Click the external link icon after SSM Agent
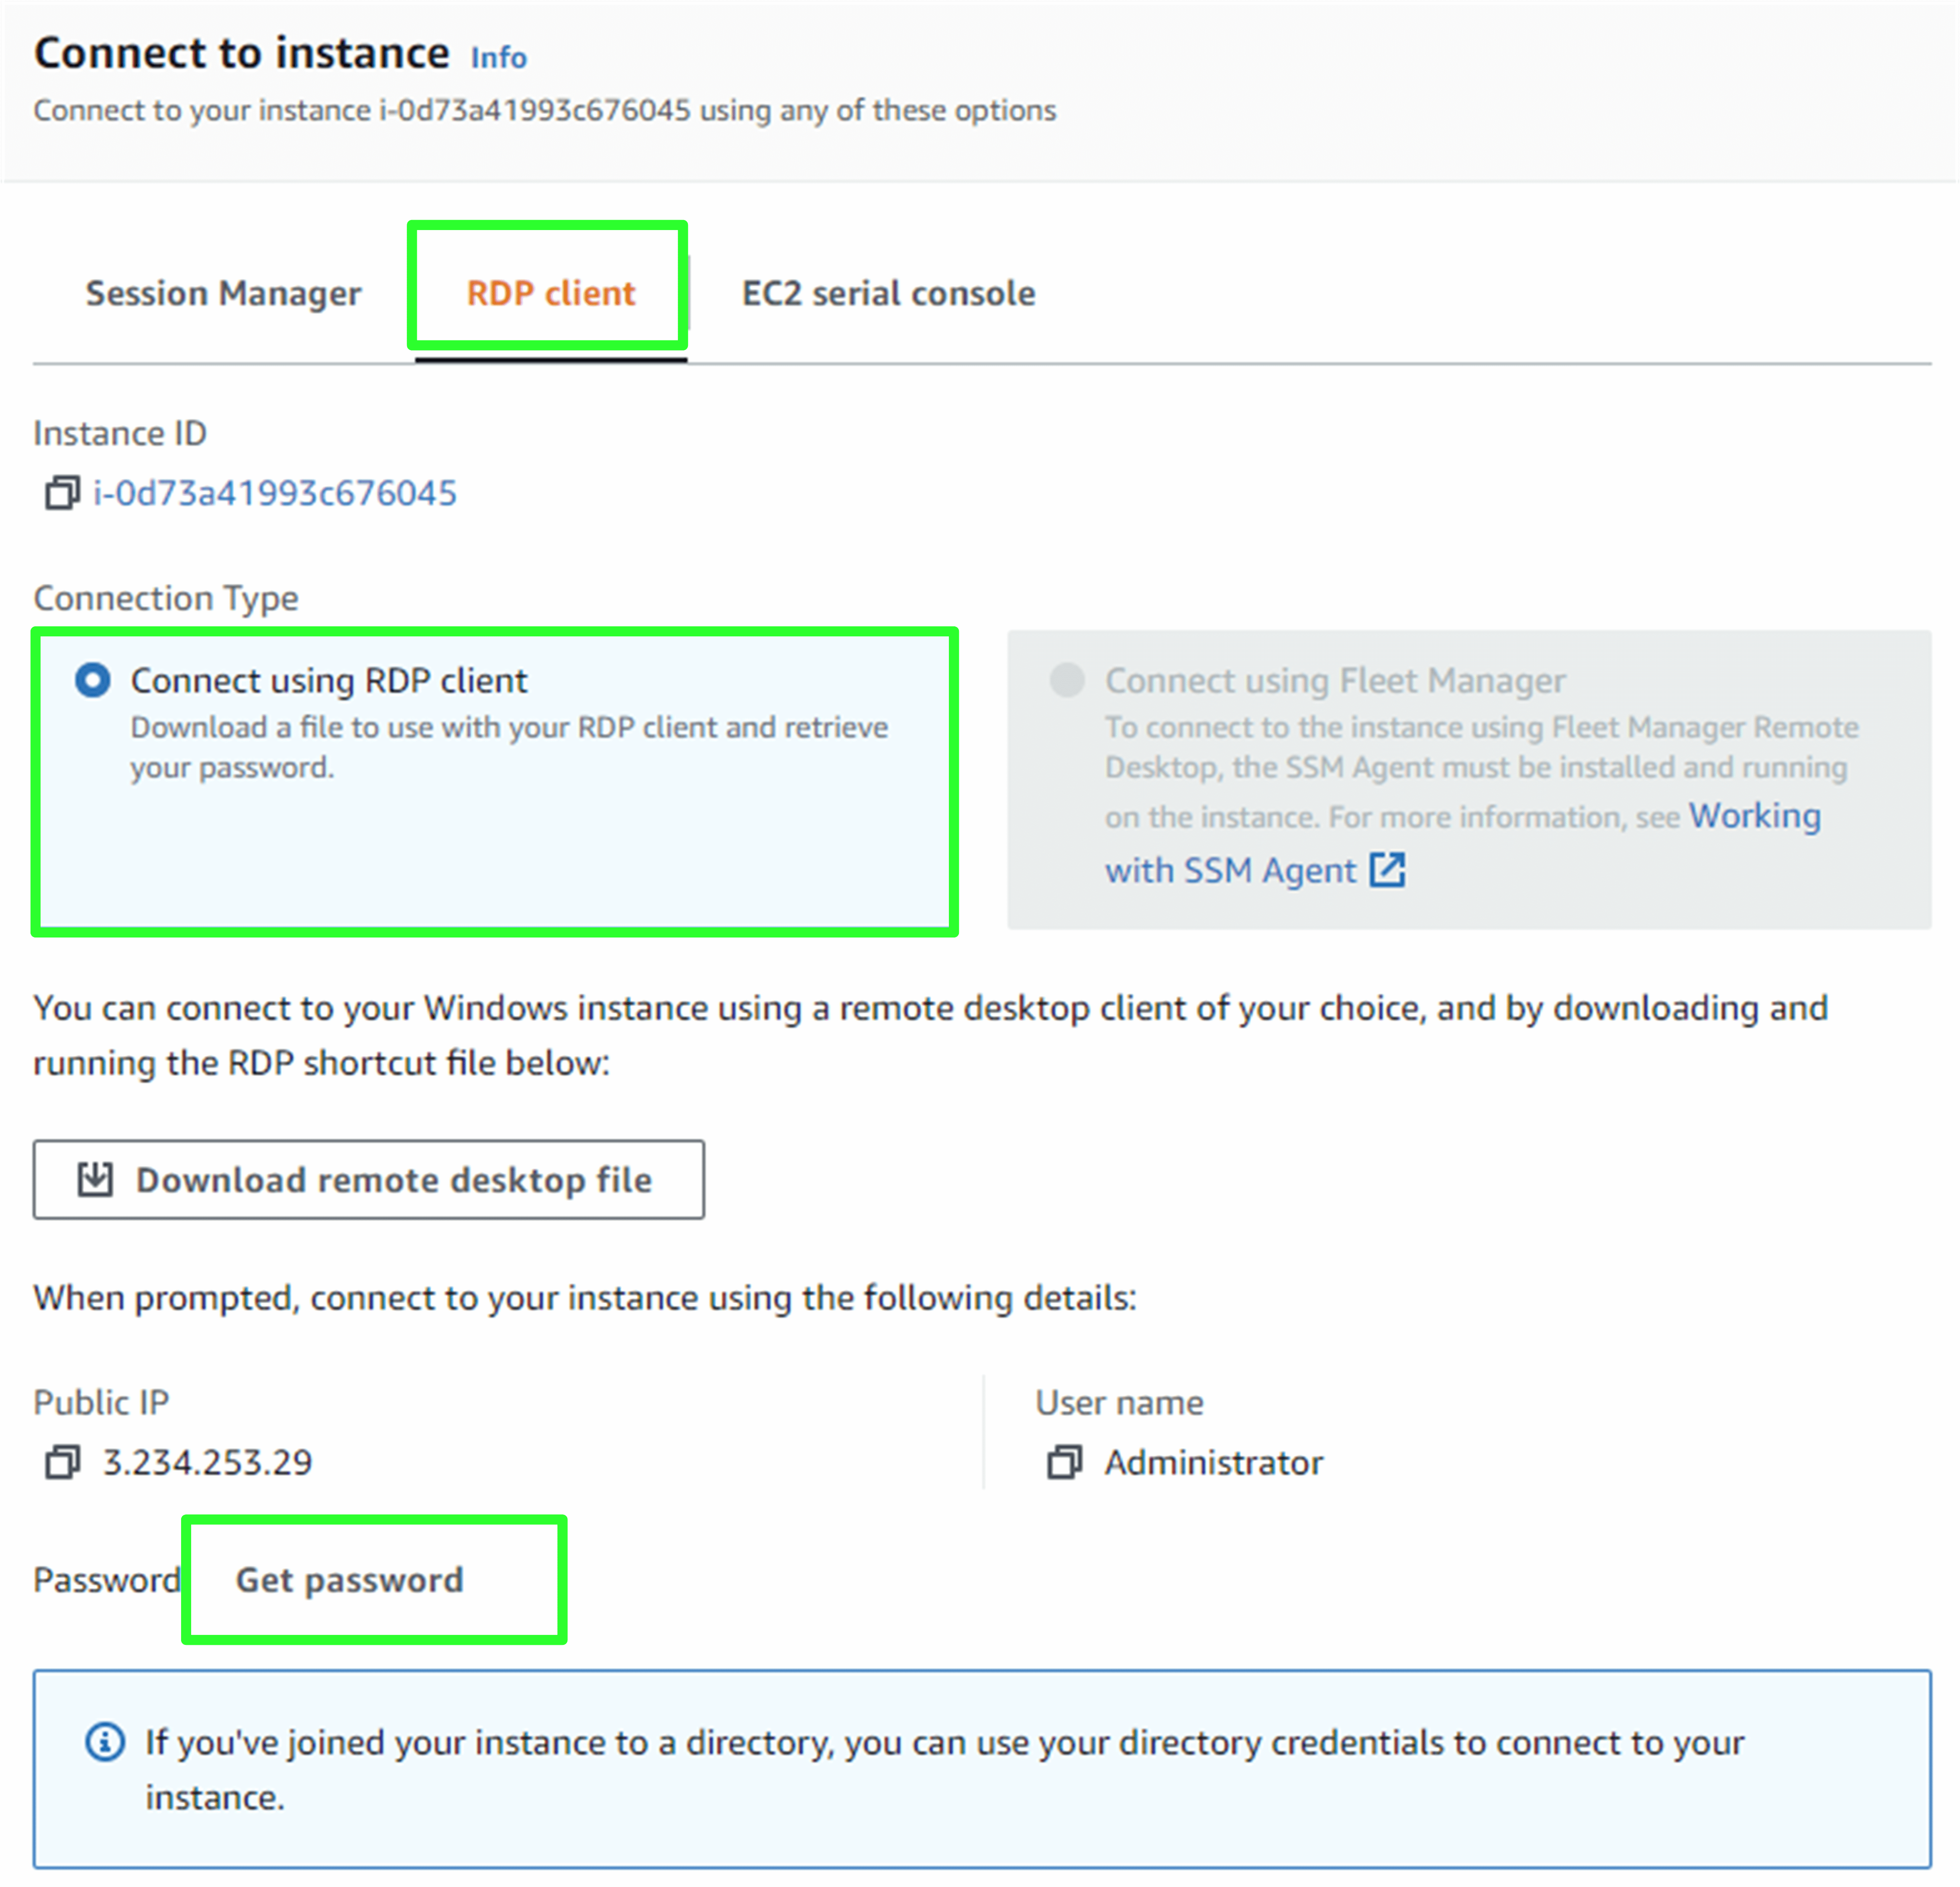 (x=1387, y=870)
